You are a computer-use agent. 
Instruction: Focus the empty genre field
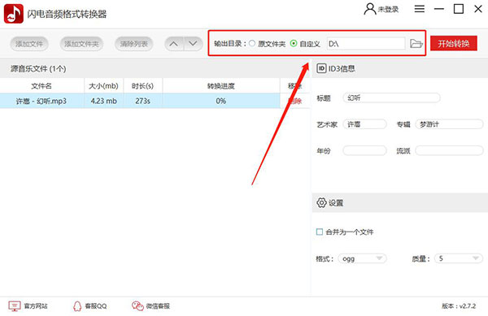coord(449,151)
